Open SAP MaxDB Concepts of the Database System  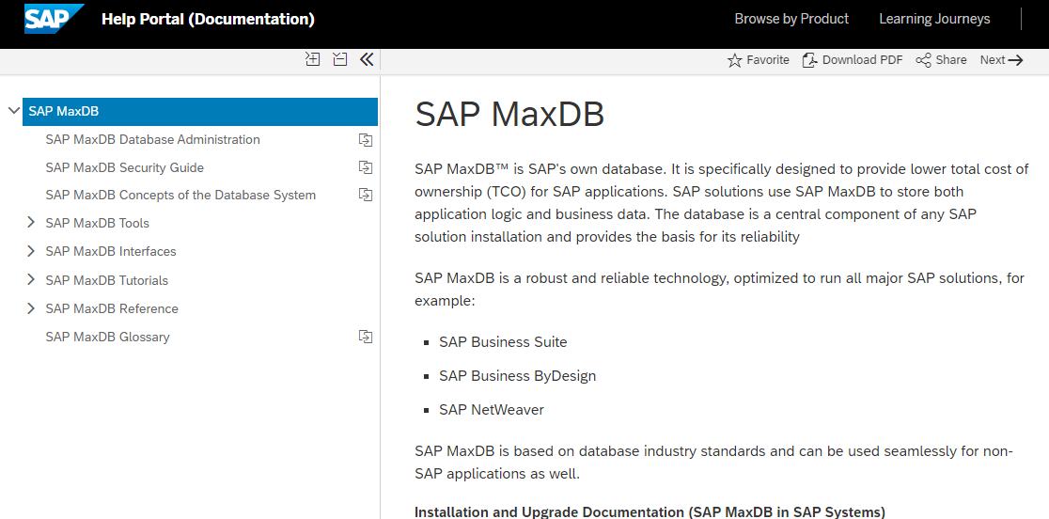pyautogui.click(x=180, y=196)
